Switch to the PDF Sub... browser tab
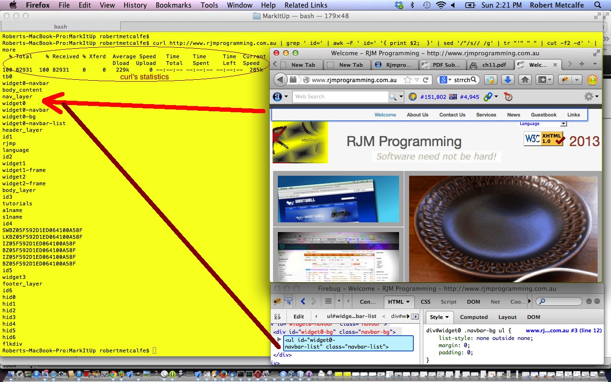The height and width of the screenshot is (382, 611). [x=442, y=65]
